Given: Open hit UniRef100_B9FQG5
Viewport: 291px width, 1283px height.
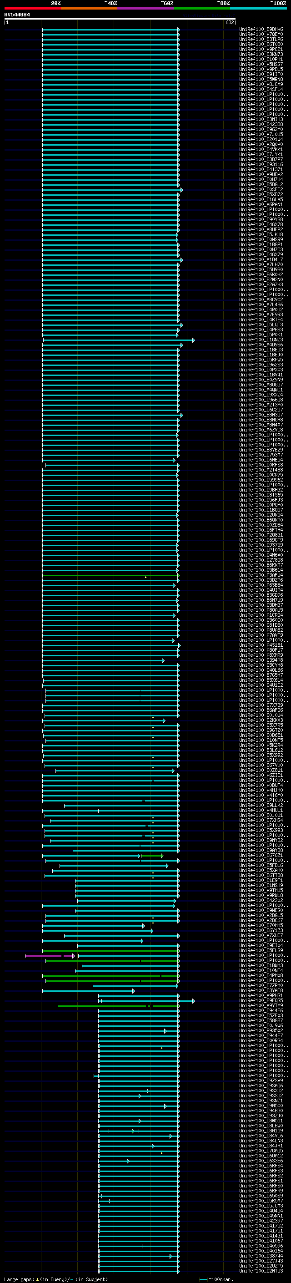Looking at the screenshot, I should (x=261, y=1001).
